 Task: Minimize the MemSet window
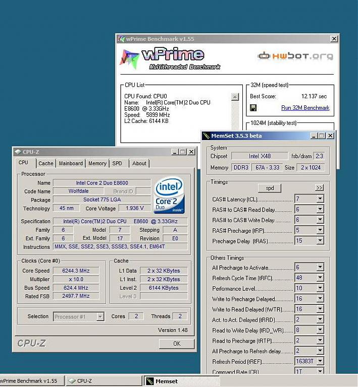(314, 136)
